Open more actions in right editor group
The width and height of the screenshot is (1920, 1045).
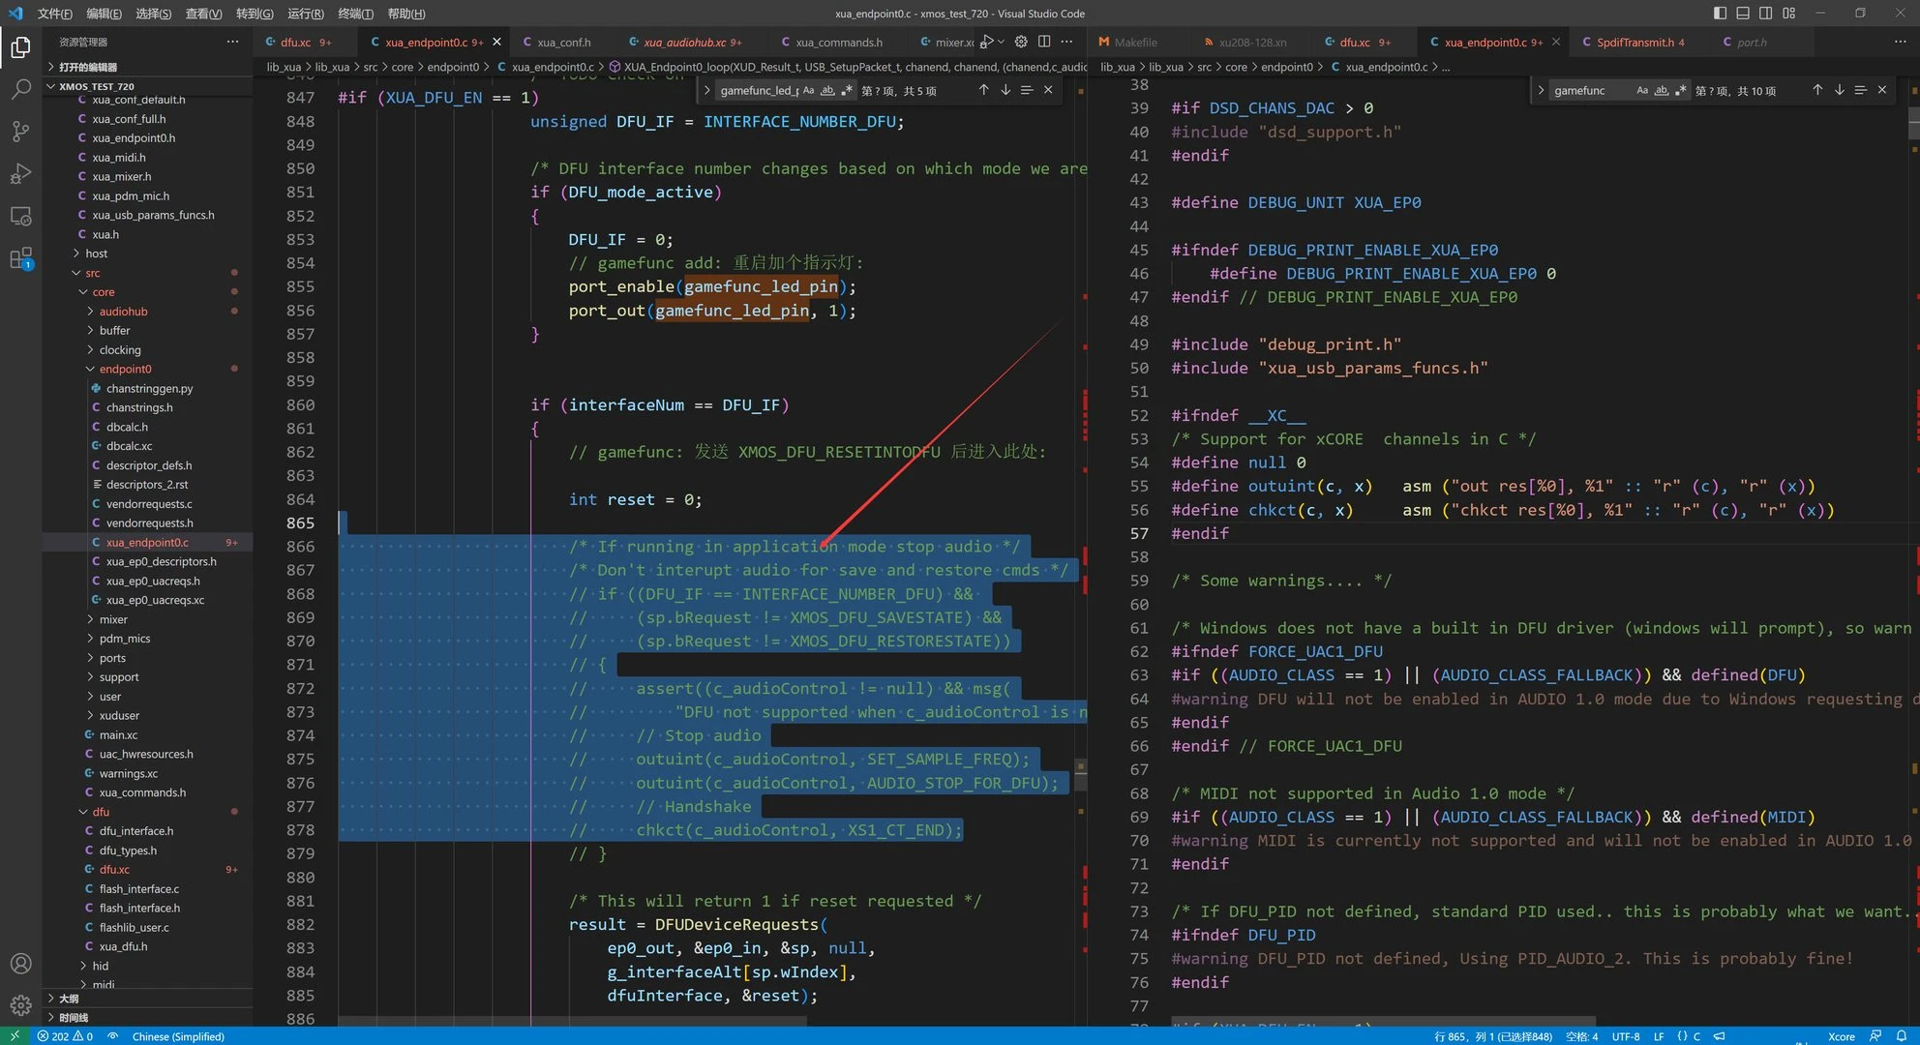click(x=1902, y=42)
